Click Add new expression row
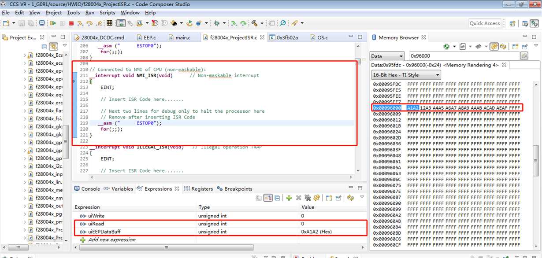The width and height of the screenshot is (542, 258). click(x=111, y=240)
